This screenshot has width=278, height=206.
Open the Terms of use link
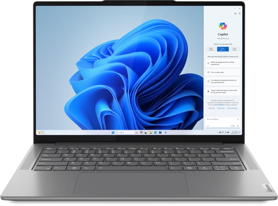(221, 108)
